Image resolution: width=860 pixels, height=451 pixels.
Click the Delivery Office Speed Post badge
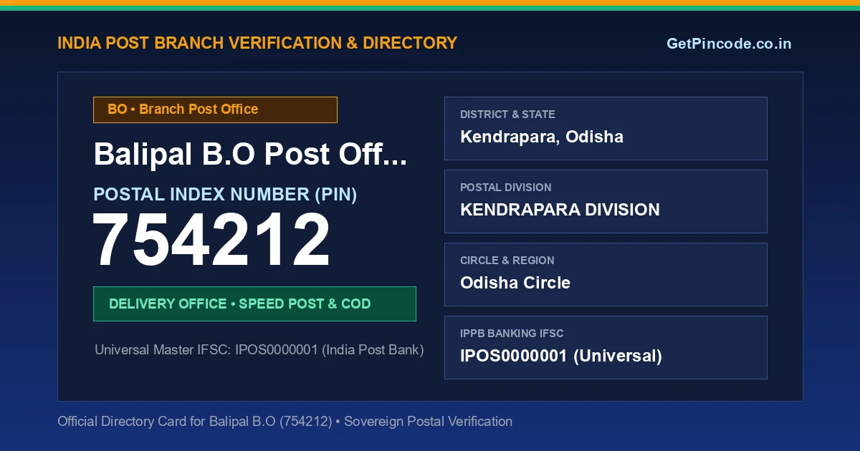click(x=254, y=304)
